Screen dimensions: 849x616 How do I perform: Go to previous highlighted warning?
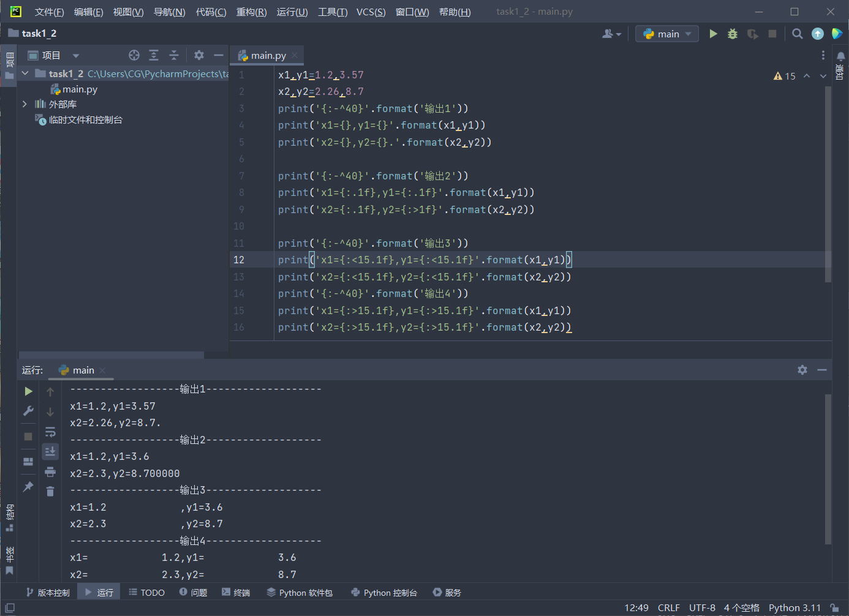click(x=807, y=76)
